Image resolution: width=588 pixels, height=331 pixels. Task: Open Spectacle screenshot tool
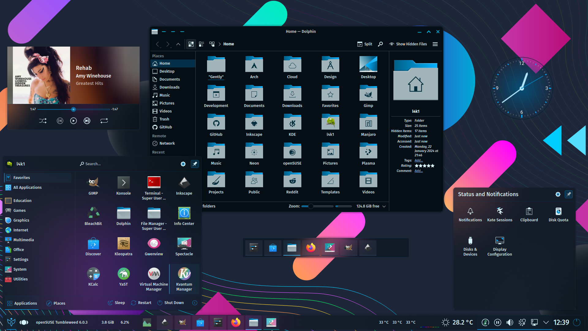[184, 247]
